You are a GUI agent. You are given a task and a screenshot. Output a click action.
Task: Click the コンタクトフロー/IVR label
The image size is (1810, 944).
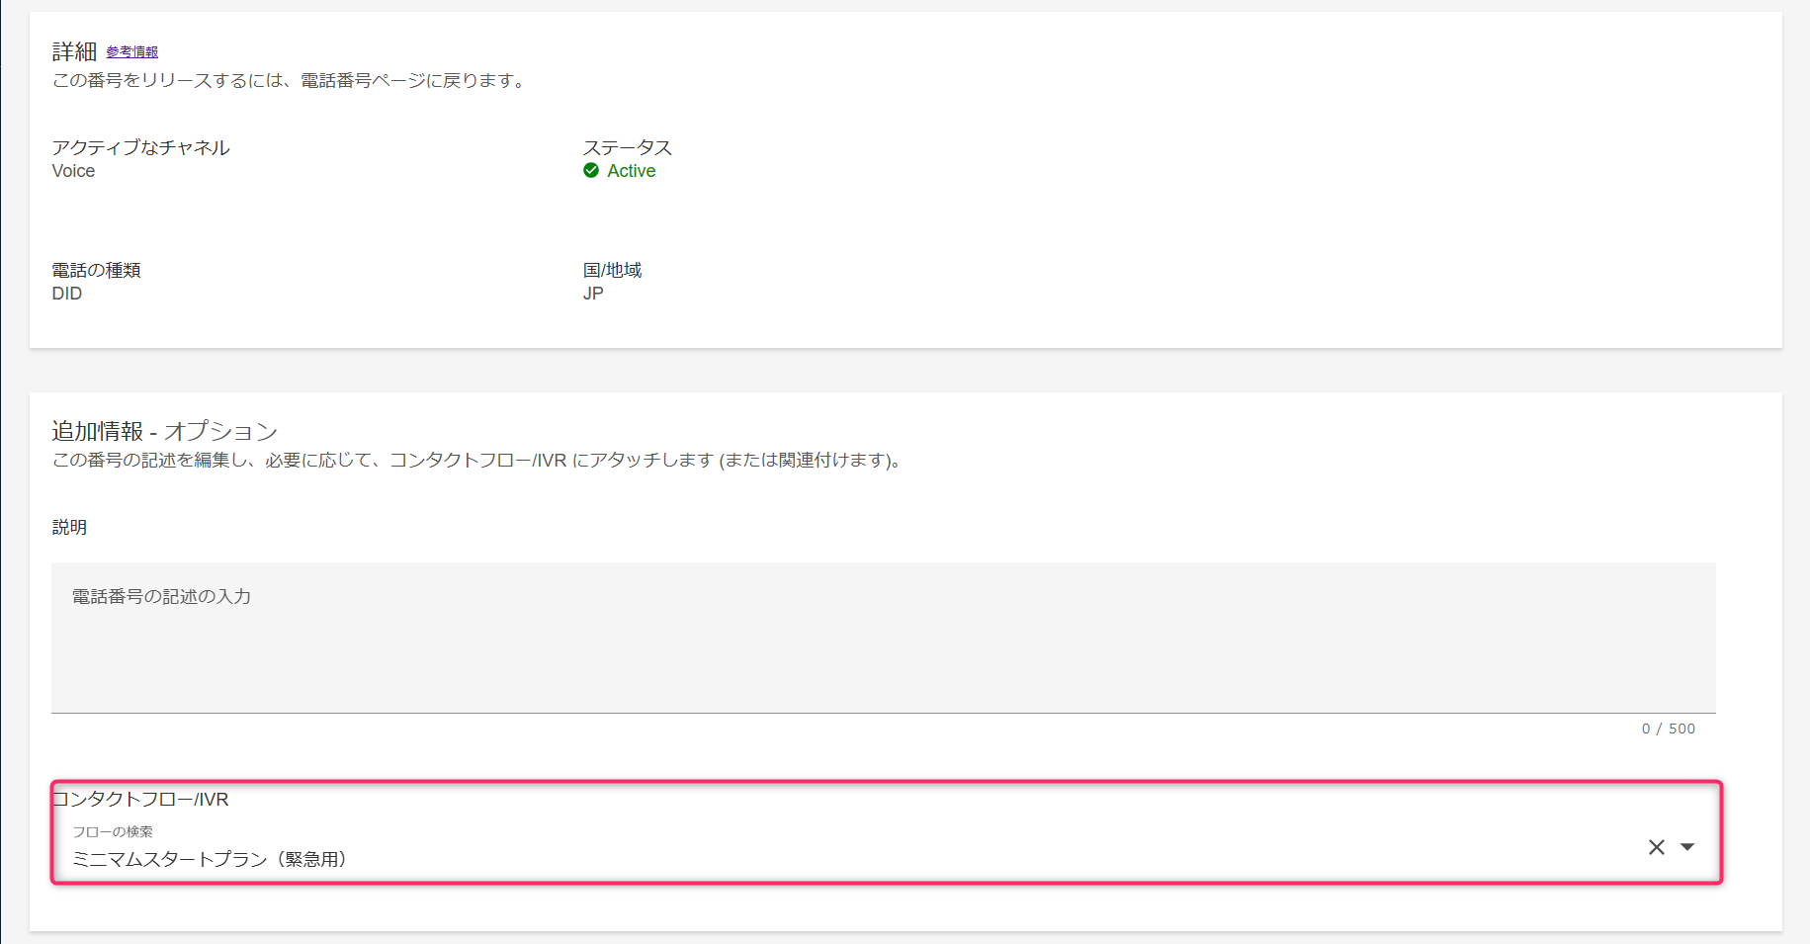pyautogui.click(x=140, y=799)
